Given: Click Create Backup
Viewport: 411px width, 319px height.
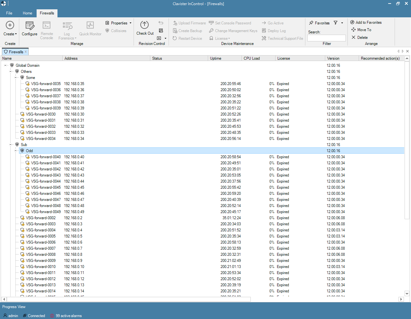Looking at the screenshot, I should [187, 31].
